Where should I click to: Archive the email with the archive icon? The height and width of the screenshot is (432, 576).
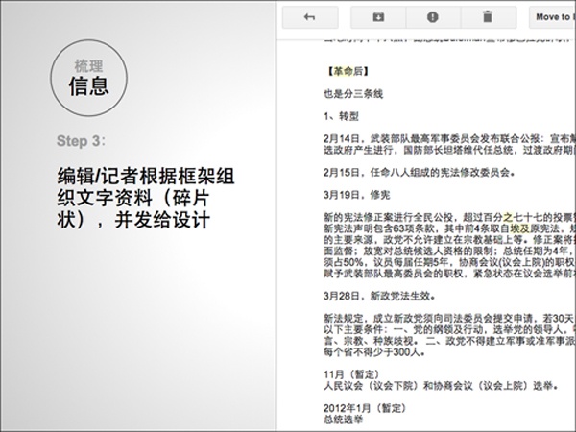[x=378, y=17]
